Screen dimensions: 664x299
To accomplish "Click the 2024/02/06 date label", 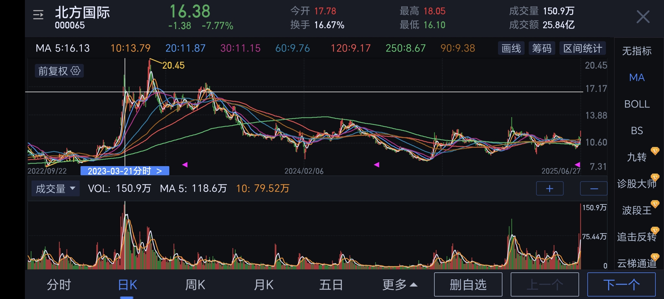I will click(304, 171).
